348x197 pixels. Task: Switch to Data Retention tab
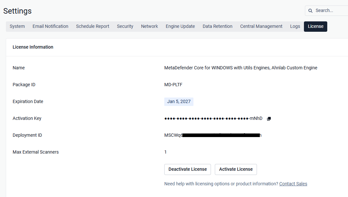pyautogui.click(x=217, y=26)
